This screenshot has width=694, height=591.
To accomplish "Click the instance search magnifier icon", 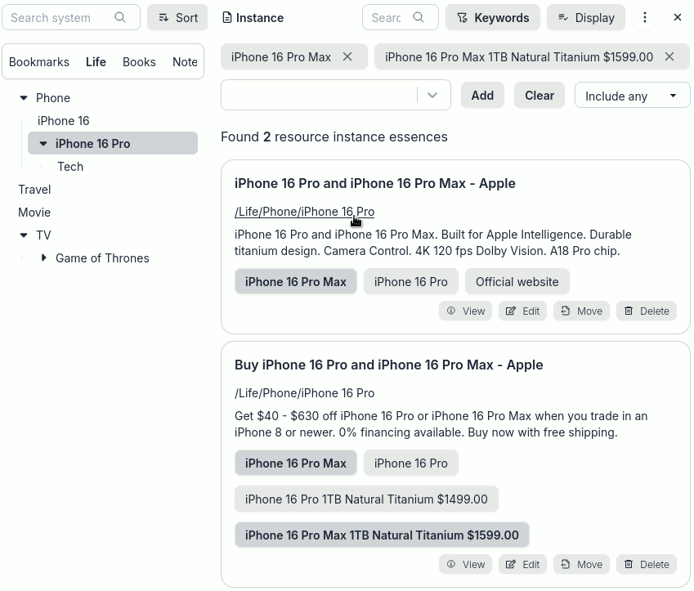I will pyautogui.click(x=419, y=17).
